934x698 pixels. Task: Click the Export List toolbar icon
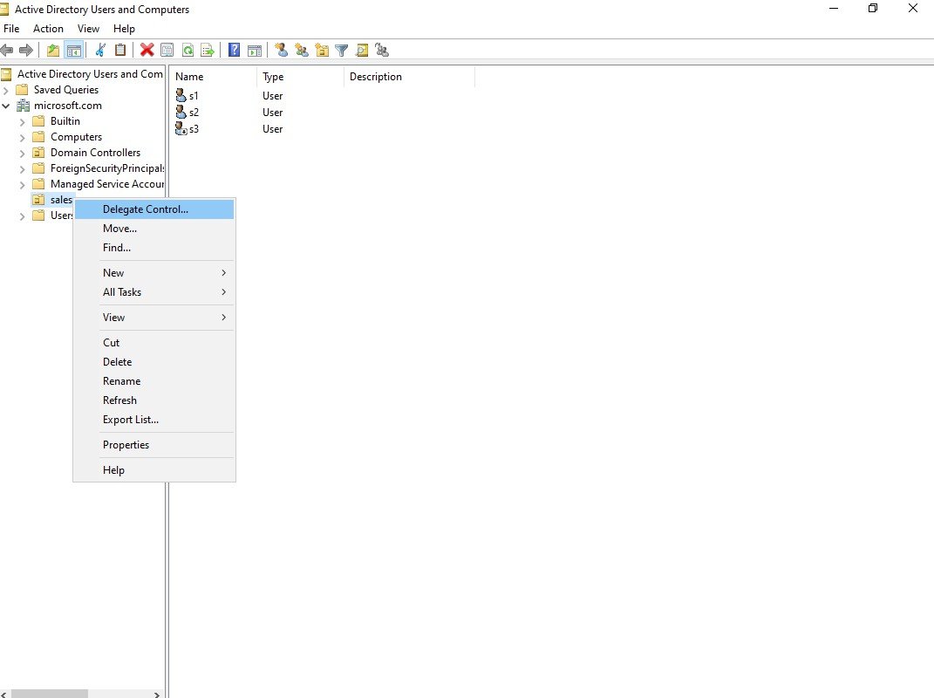208,51
